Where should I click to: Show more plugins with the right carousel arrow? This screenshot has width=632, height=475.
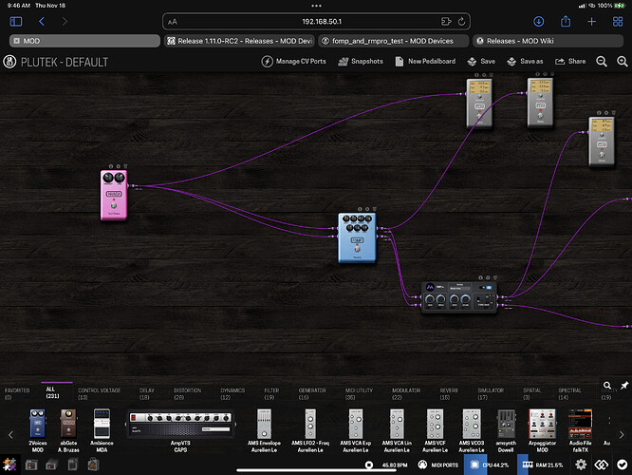[622, 435]
